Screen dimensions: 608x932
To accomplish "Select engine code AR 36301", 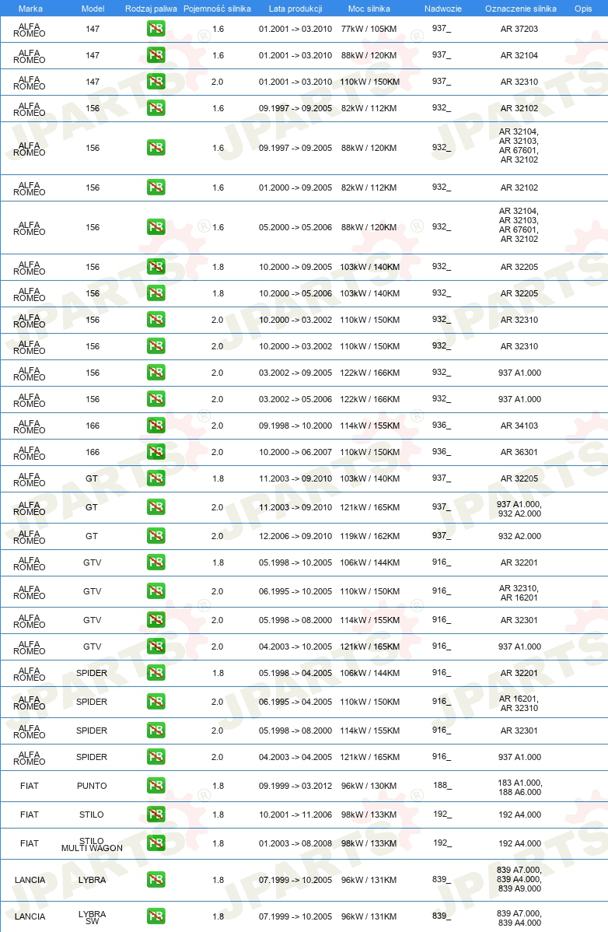I will click(x=519, y=452).
